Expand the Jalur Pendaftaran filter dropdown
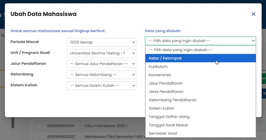This screenshot has width=266, height=140. click(x=101, y=64)
